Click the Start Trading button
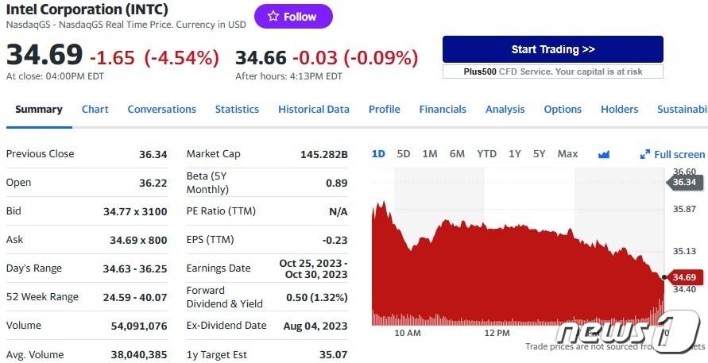708x363 pixels. [552, 49]
